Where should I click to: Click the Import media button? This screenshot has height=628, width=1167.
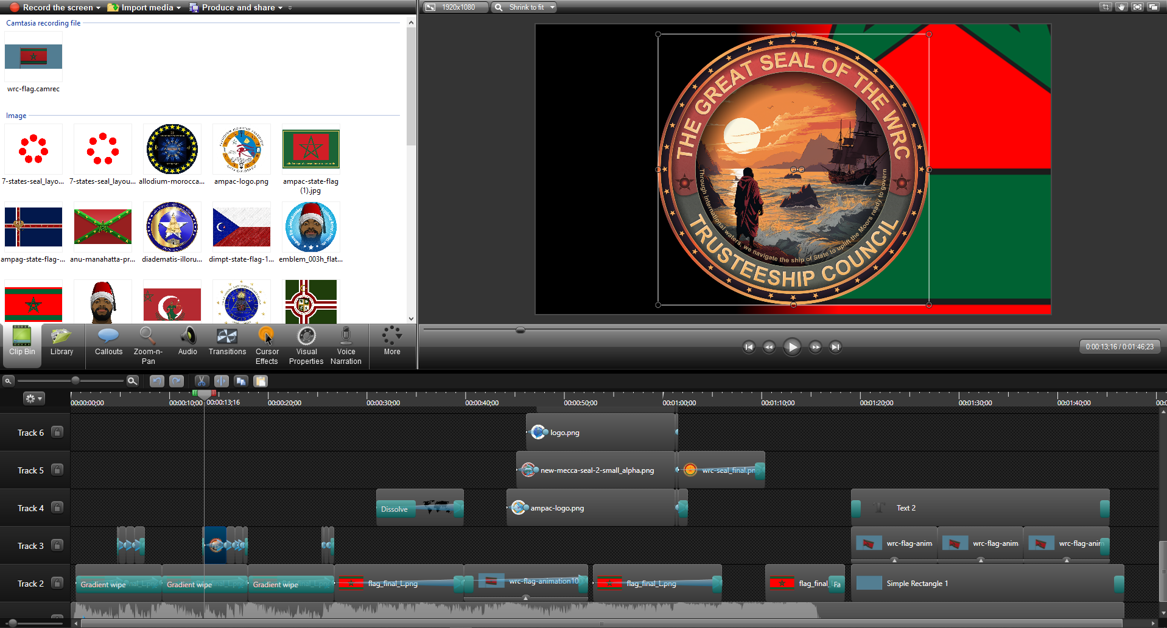click(x=140, y=7)
